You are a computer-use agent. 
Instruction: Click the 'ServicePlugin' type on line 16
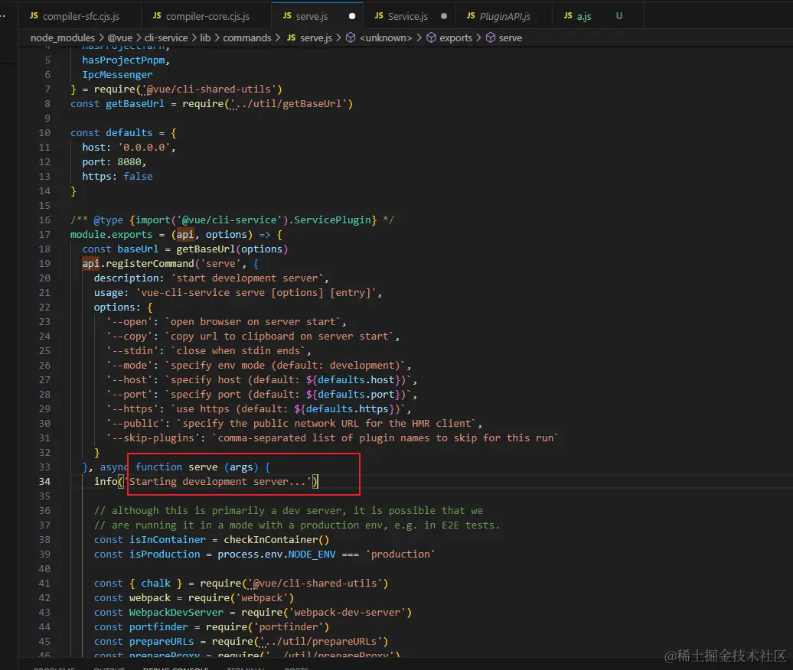[x=333, y=220]
